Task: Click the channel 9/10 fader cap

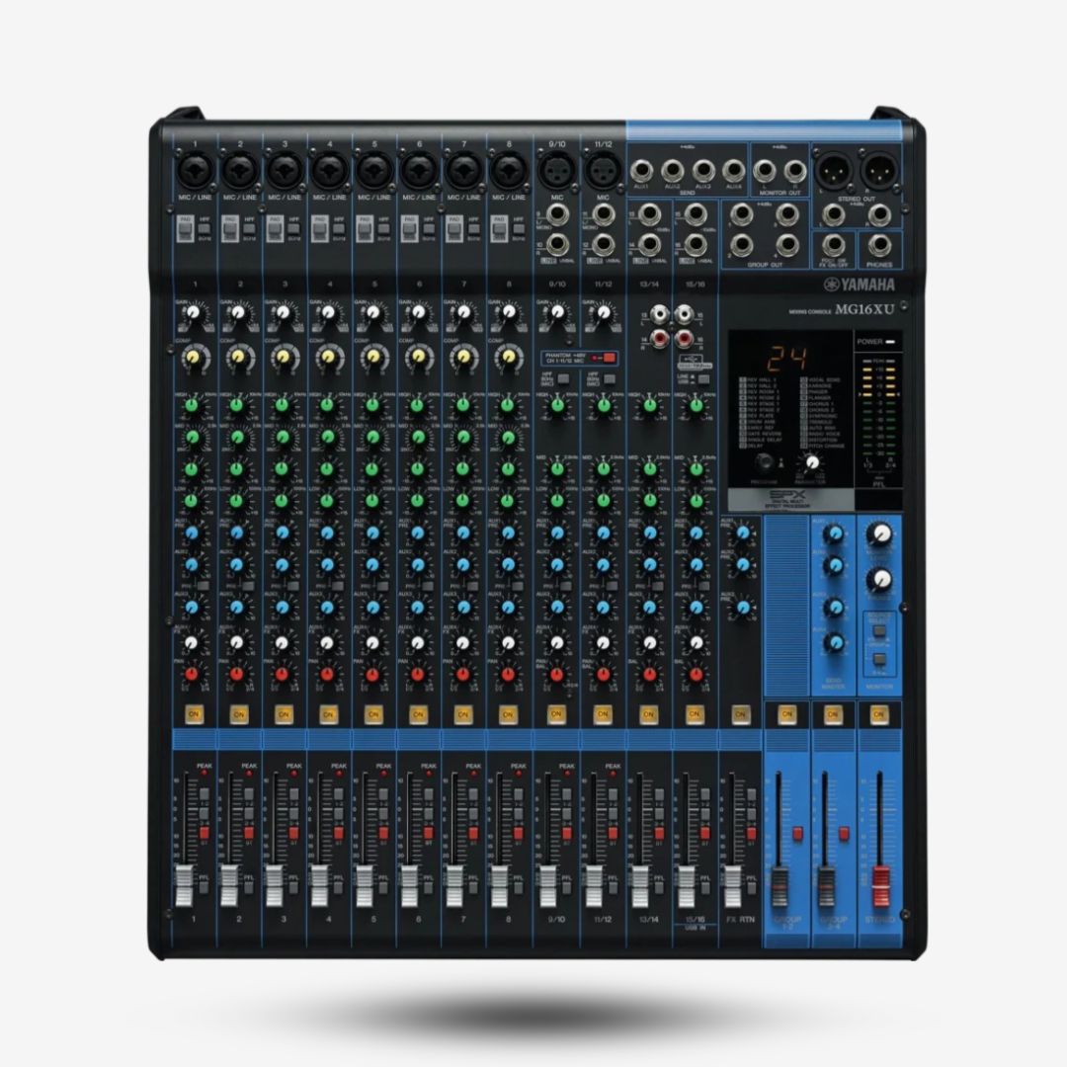Action: pos(547,886)
